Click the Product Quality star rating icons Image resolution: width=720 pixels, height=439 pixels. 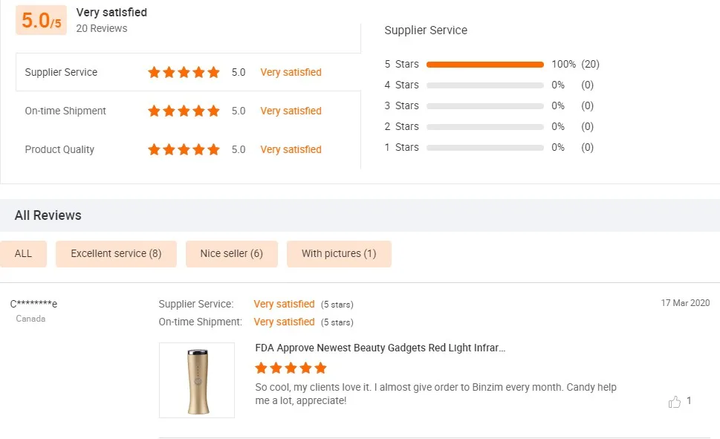(184, 149)
